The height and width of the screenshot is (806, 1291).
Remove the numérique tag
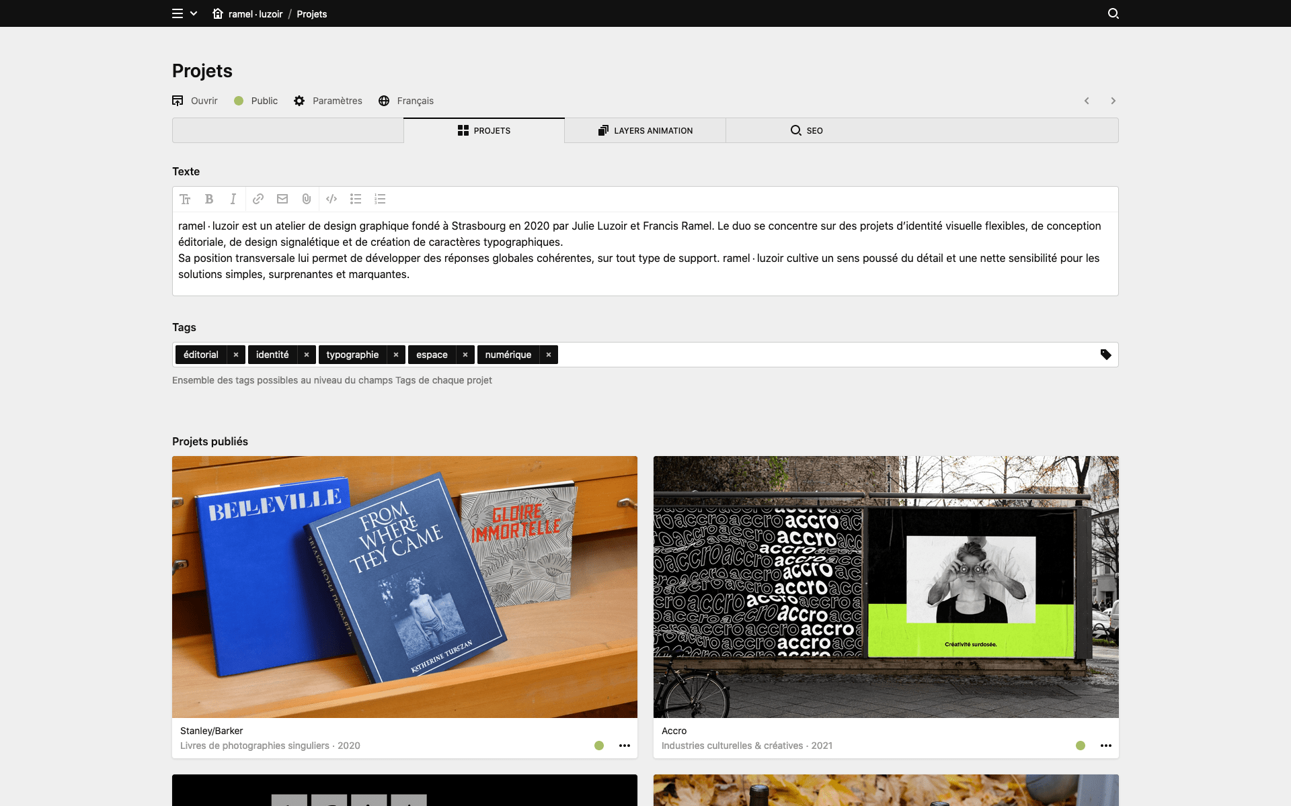(x=549, y=355)
